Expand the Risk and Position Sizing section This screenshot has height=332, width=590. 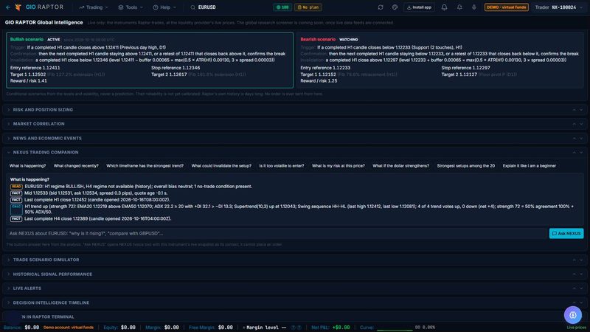(43, 109)
